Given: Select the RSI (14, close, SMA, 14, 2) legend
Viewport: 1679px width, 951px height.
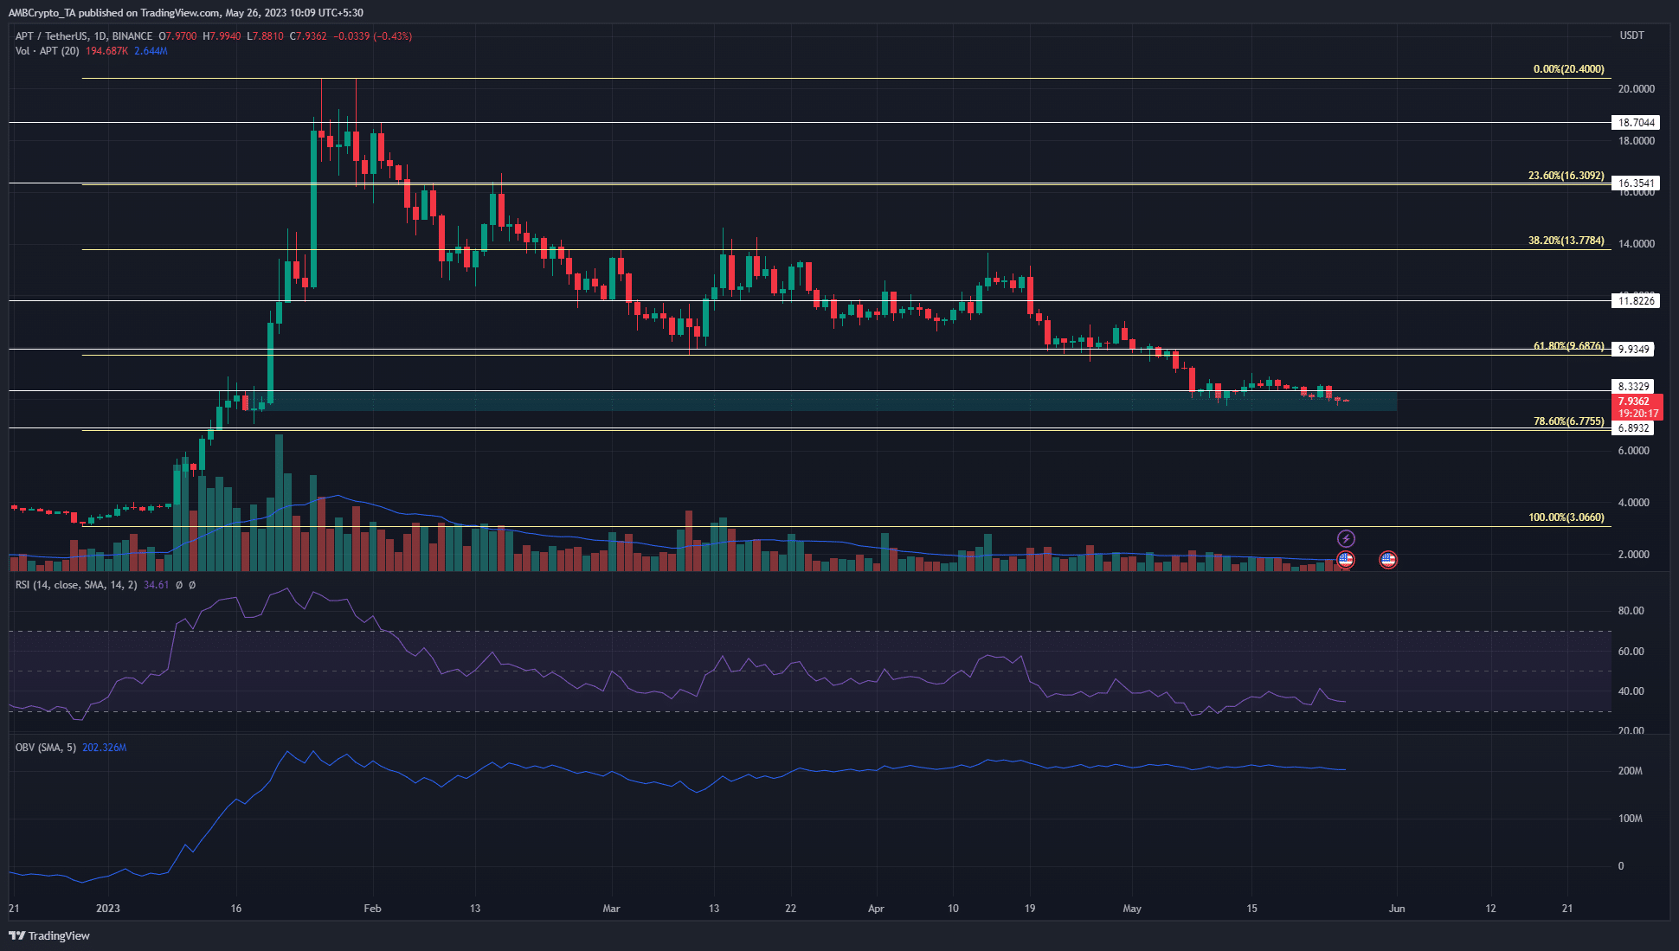Looking at the screenshot, I should (76, 585).
